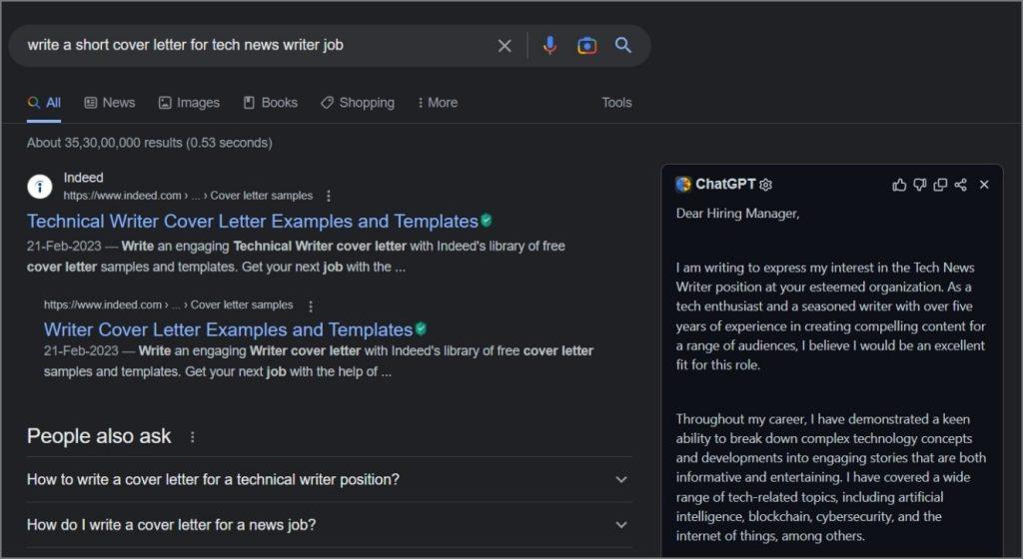Click the People also ask heading
Viewport: 1023px width, 559px height.
coord(99,436)
